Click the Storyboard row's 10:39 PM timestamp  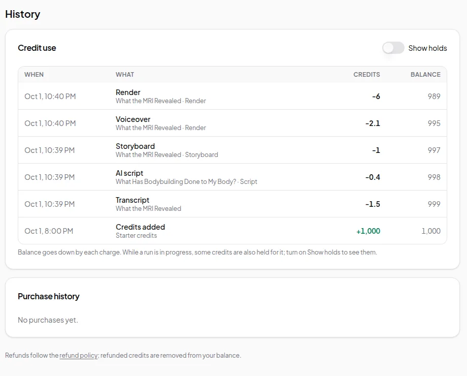(x=49, y=150)
